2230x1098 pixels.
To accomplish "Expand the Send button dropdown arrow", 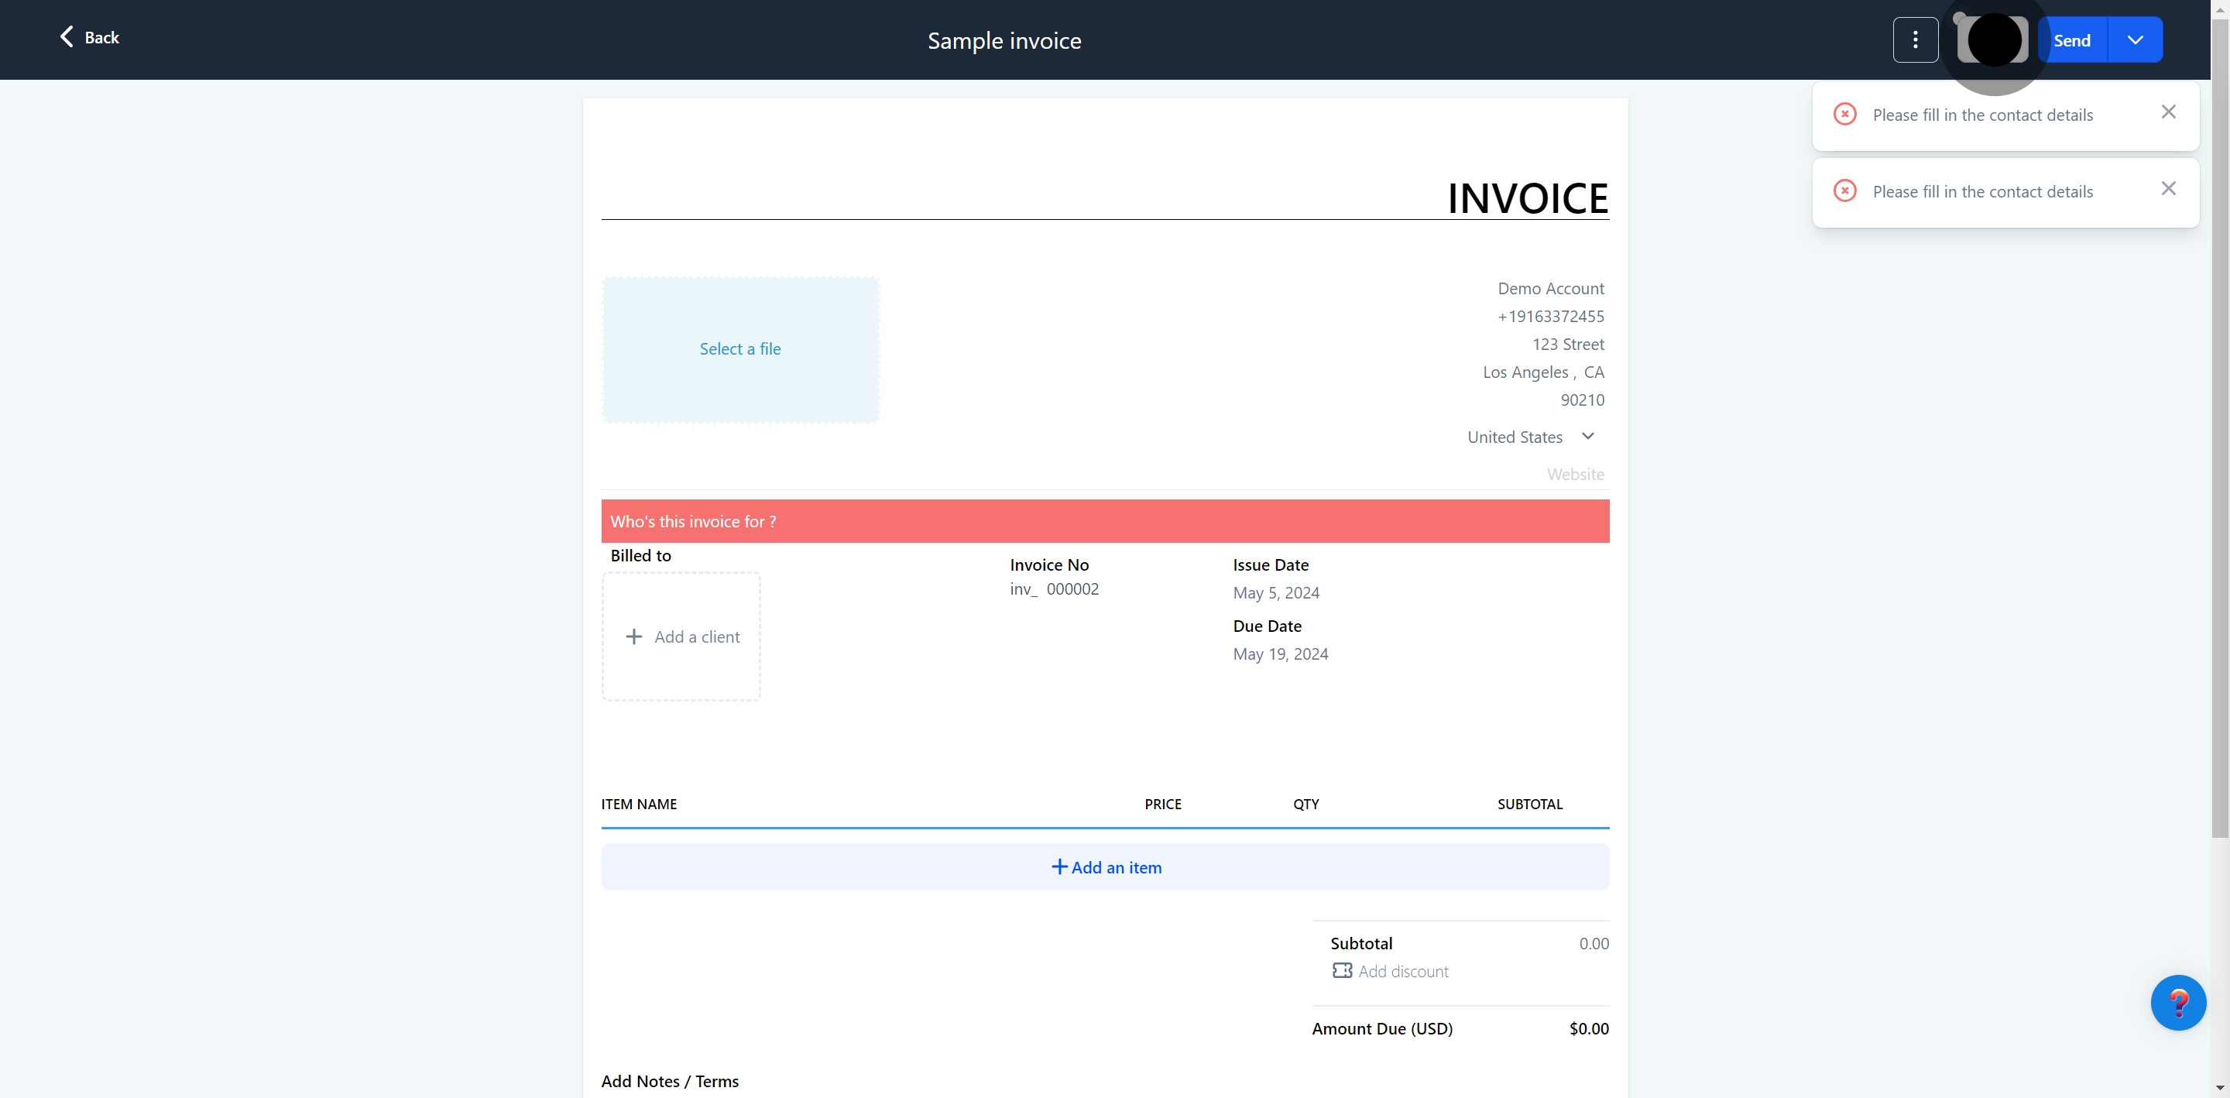I will coord(2135,39).
